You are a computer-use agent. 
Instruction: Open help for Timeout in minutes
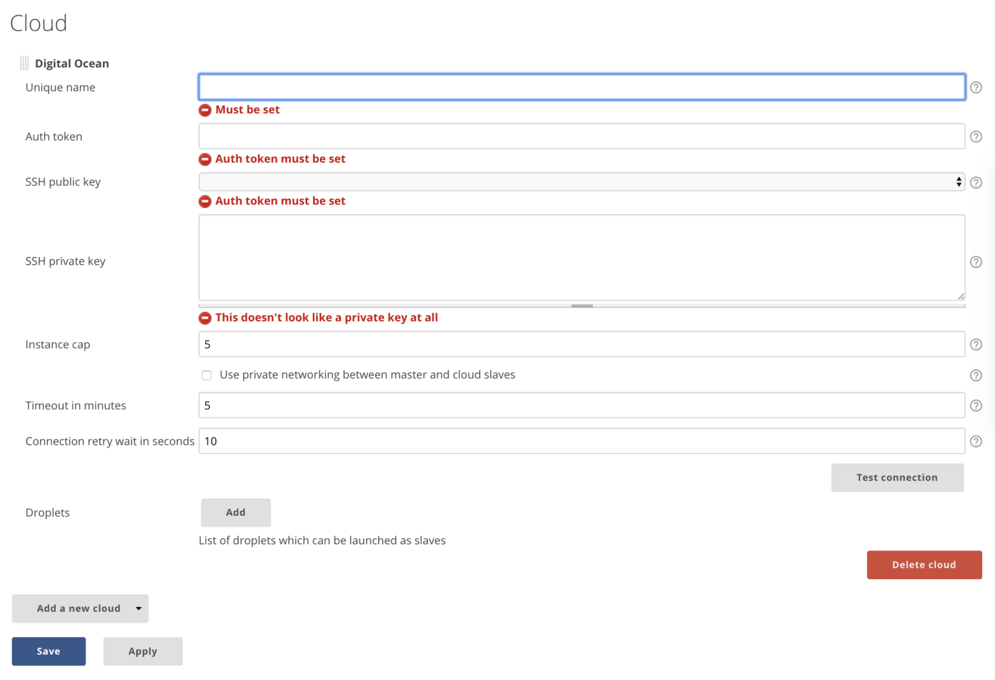click(x=976, y=405)
